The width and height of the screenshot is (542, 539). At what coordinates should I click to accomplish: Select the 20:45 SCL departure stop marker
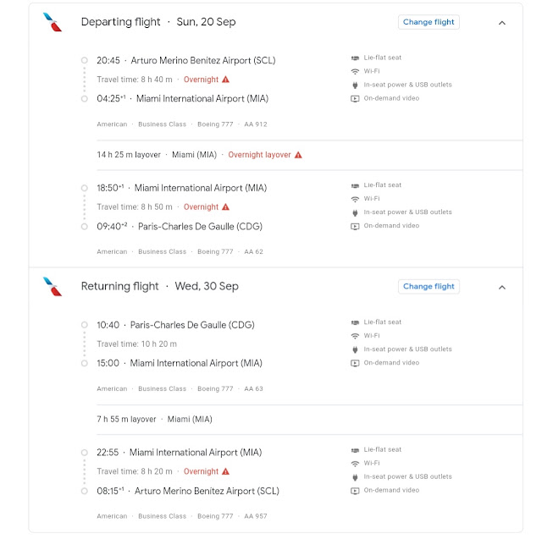(85, 60)
